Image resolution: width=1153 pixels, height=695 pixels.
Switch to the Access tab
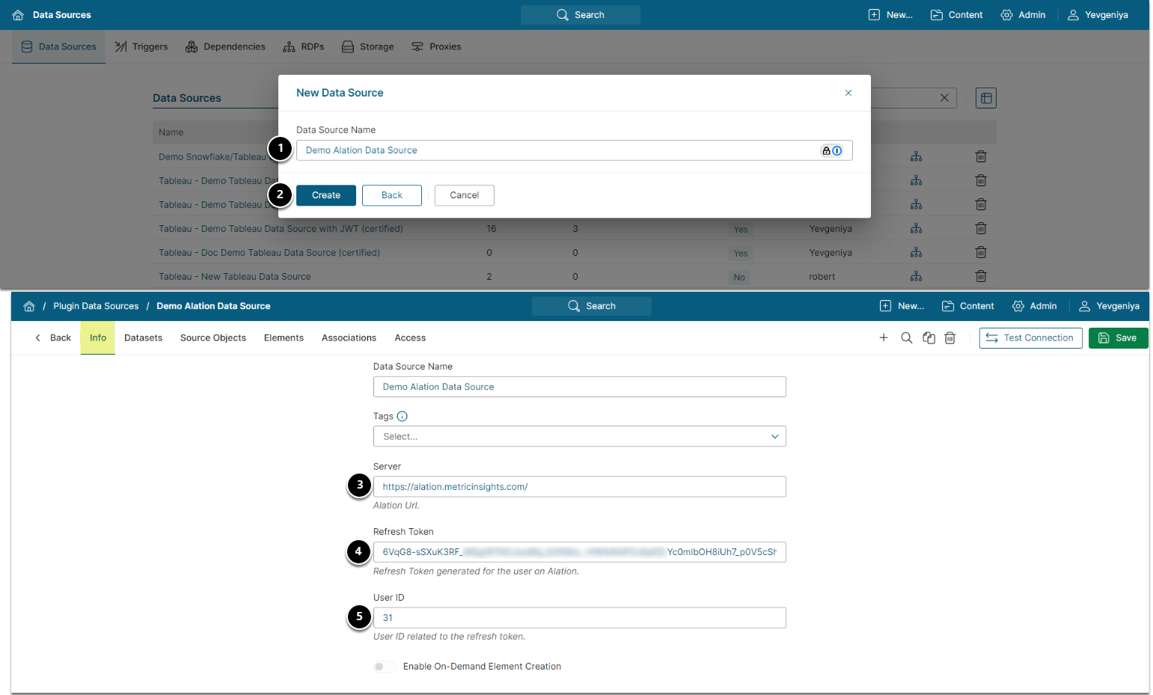click(410, 338)
